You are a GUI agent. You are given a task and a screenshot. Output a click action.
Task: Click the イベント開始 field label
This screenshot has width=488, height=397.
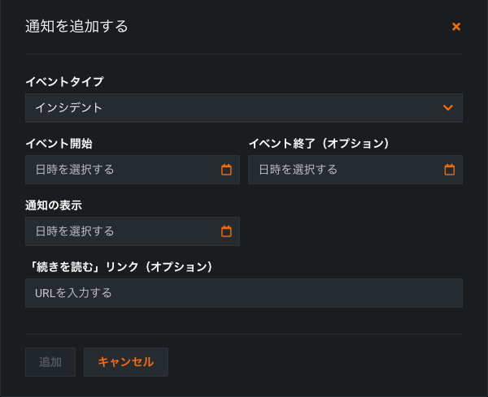click(59, 144)
